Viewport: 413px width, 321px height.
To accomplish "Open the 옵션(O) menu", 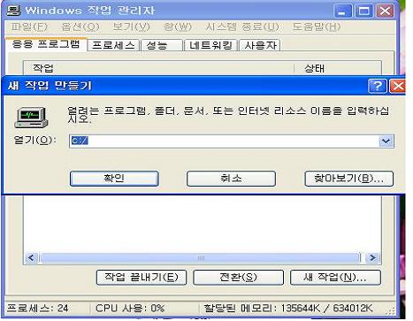I will 80,27.
